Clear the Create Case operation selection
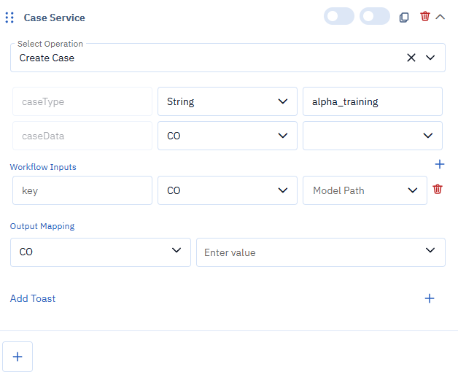 (411, 58)
